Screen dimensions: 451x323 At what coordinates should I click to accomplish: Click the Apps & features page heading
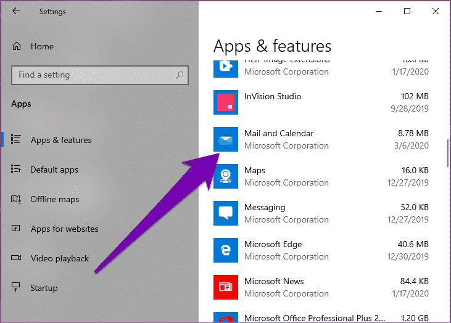tap(272, 46)
